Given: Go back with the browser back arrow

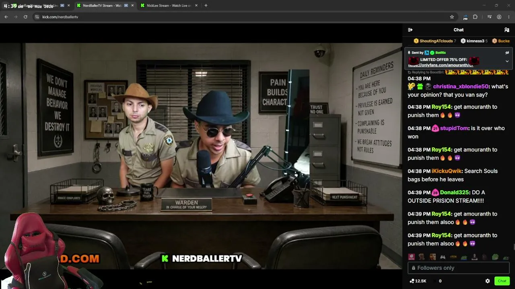Looking at the screenshot, I should click(6, 17).
